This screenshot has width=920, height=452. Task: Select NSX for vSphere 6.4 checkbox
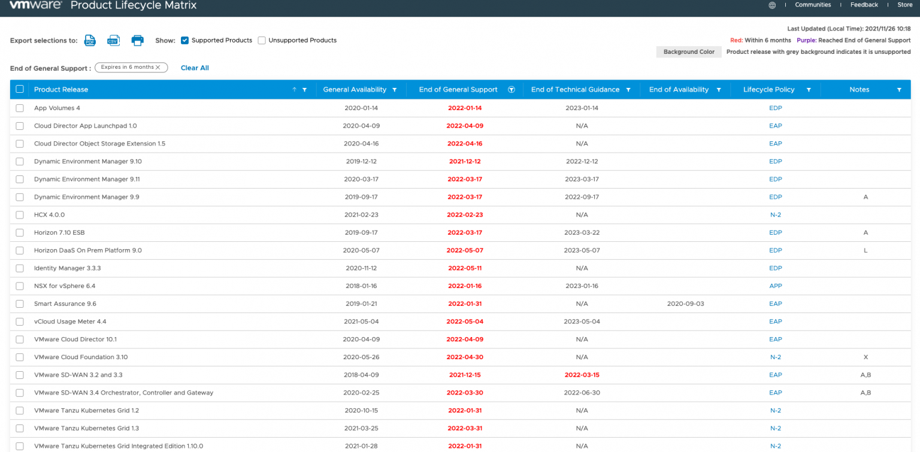tap(20, 286)
